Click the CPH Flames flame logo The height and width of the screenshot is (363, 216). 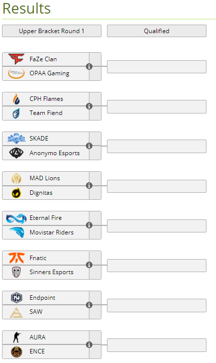click(16, 99)
